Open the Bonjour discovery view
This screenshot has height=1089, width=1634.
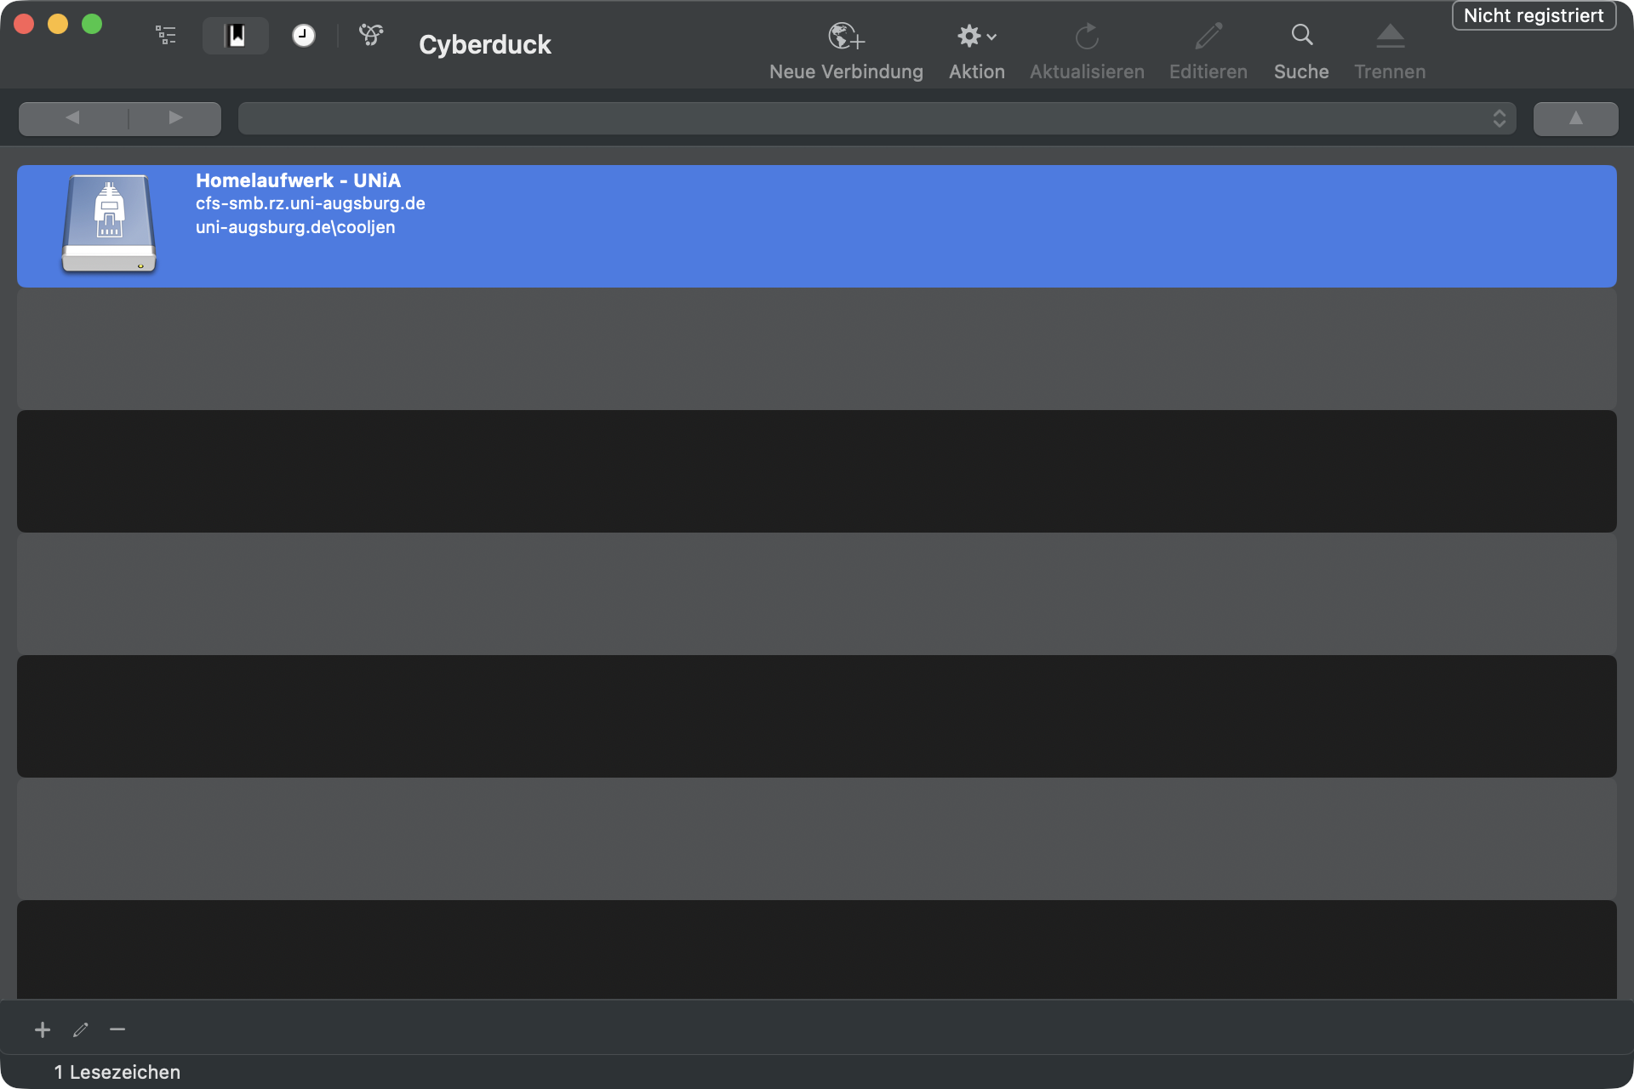(x=371, y=36)
